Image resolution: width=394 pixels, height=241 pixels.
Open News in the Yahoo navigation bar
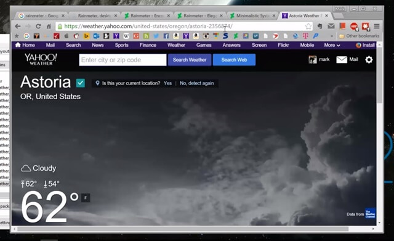click(98, 45)
